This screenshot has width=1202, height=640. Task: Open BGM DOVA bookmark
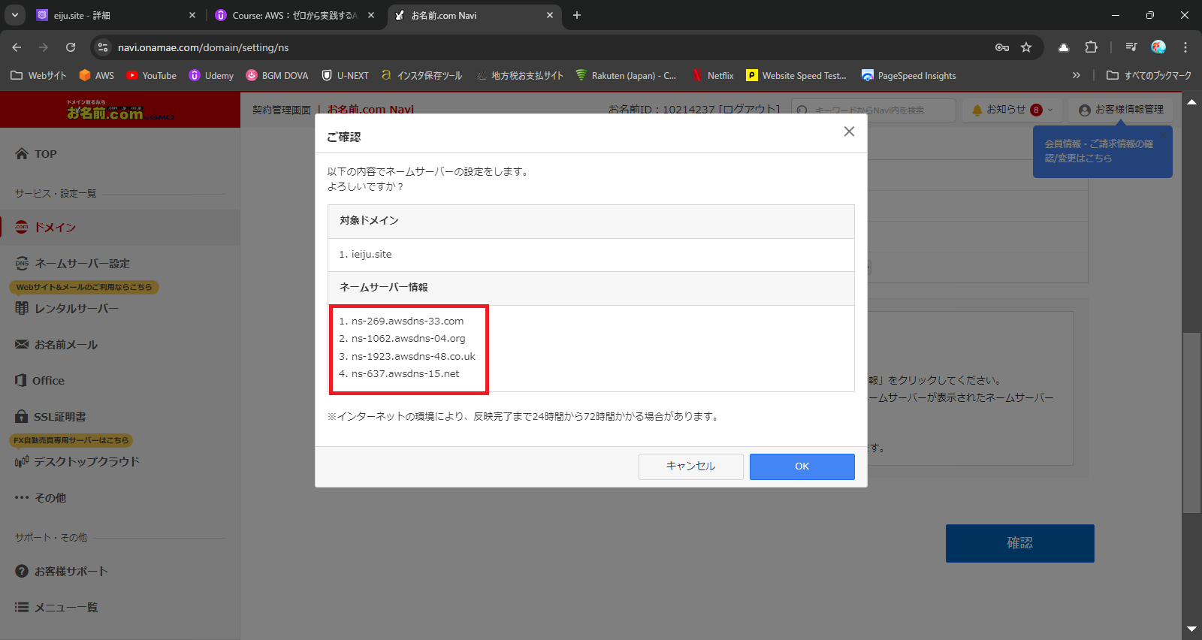(x=277, y=76)
